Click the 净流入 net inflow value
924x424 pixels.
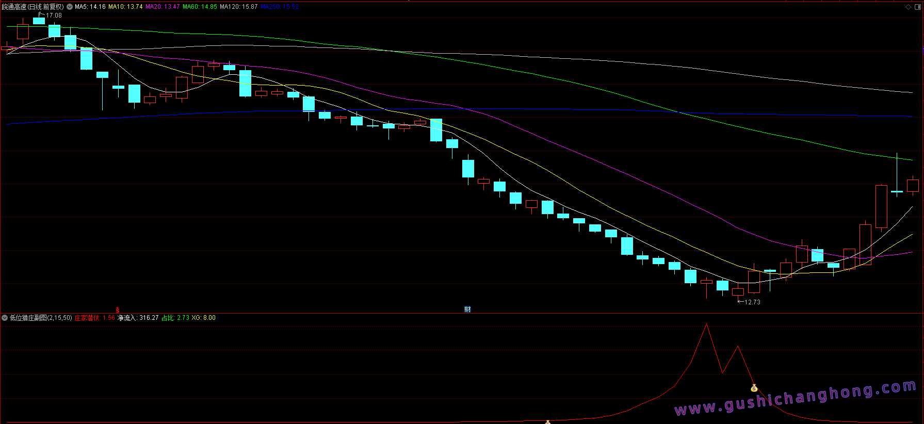[x=138, y=318]
